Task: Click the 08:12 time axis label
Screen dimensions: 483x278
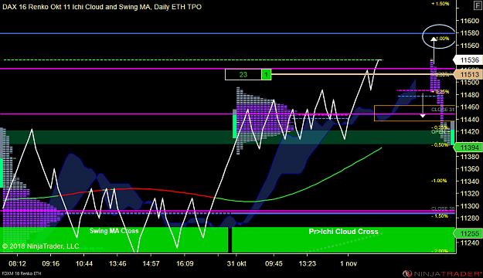Action: click(x=17, y=263)
